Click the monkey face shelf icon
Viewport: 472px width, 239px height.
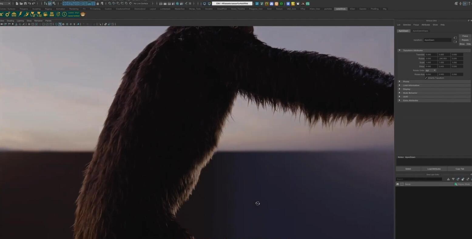click(x=83, y=14)
